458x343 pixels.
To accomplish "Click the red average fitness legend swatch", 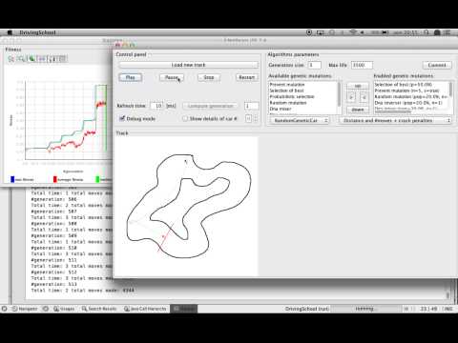I will (x=54, y=179).
